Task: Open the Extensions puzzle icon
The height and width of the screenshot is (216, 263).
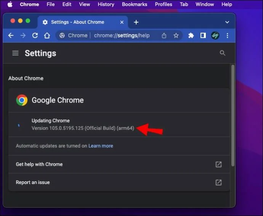Action: click(191, 35)
